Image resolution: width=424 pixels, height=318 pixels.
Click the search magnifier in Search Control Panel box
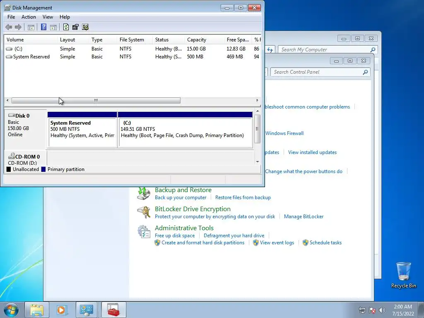coord(365,72)
